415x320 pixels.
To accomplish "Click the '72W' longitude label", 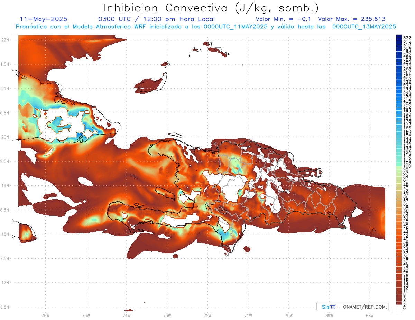I will (x=207, y=315).
